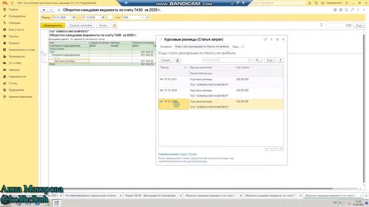Go forward with the right arrow button
This screenshot has height=207, width=369.
pyautogui.click(x=51, y=10)
